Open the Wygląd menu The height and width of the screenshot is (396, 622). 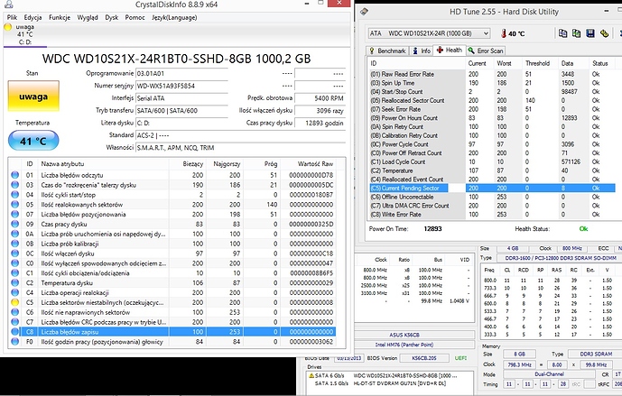click(88, 17)
